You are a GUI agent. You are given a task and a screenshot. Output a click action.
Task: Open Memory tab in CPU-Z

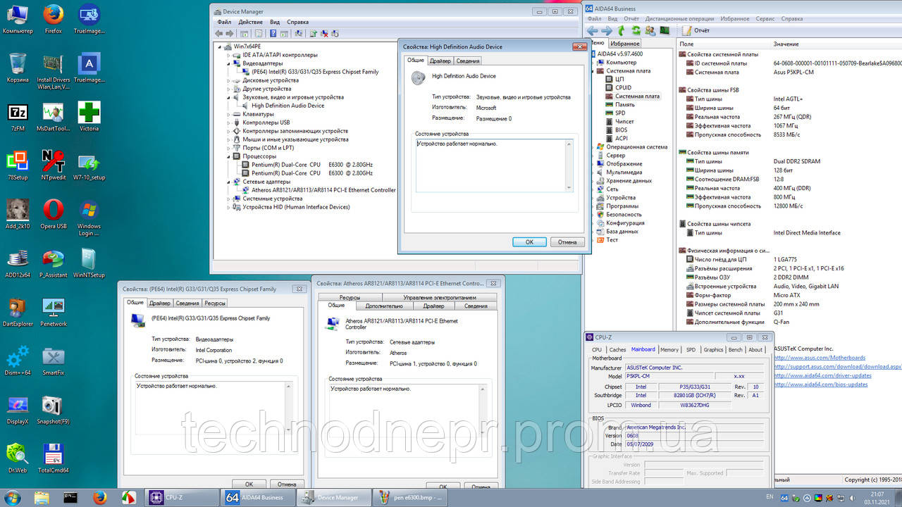669,349
